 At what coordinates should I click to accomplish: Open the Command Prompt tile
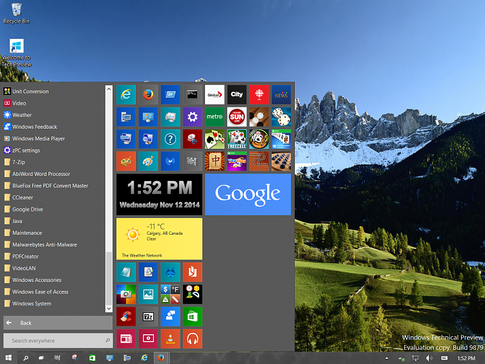pos(193,94)
